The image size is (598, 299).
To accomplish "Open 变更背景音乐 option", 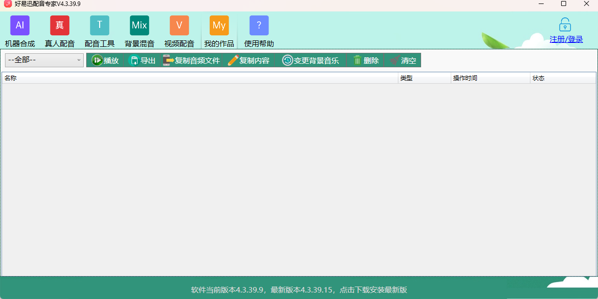I will coord(310,60).
